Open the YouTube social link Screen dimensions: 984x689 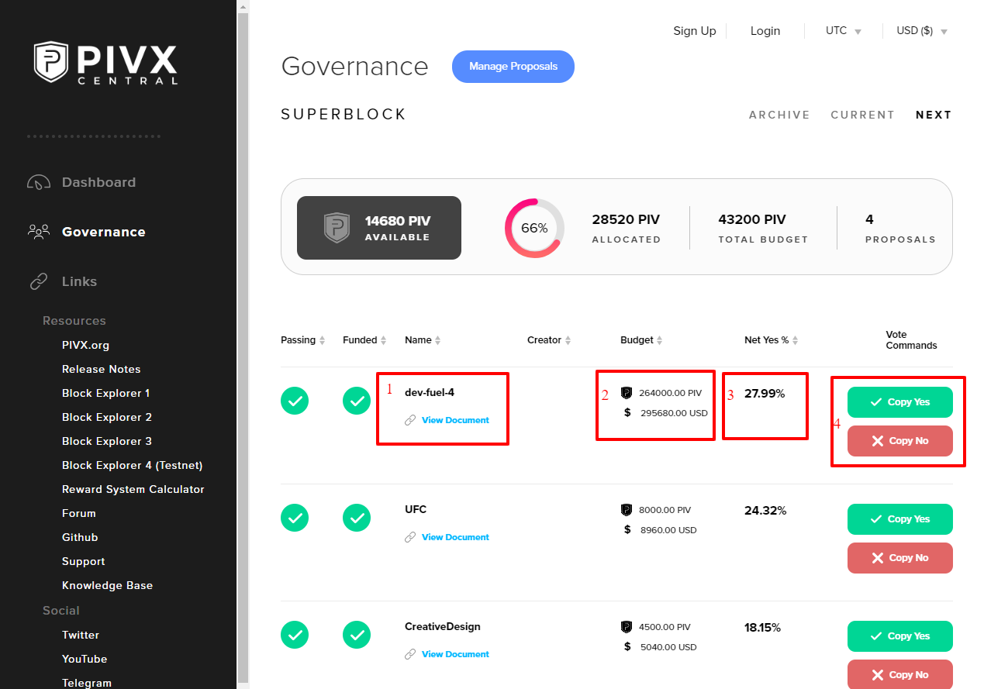click(x=85, y=659)
